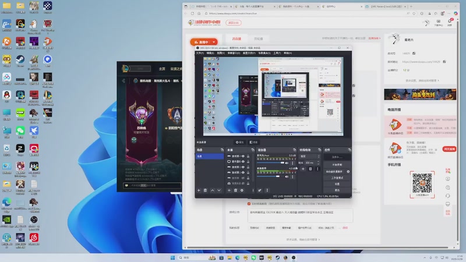
Task: Pop out the 控件 dock icon
Action: click(349, 150)
